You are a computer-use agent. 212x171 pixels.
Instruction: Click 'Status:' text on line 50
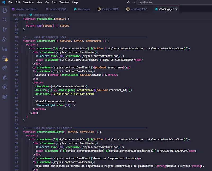(41, 75)
